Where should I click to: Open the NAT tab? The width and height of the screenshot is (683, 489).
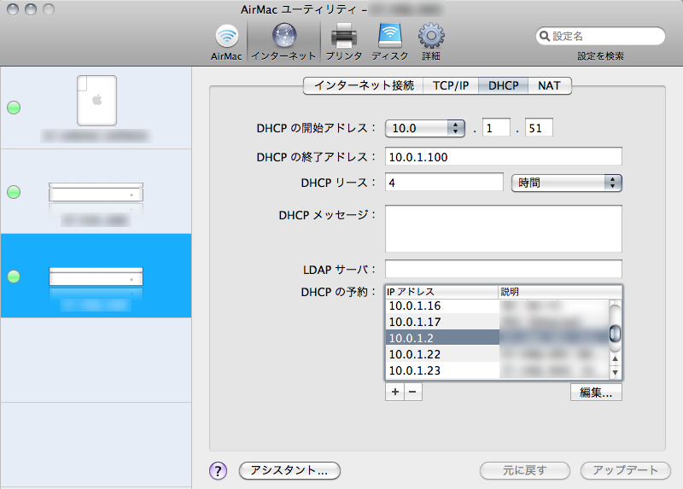coord(549,85)
